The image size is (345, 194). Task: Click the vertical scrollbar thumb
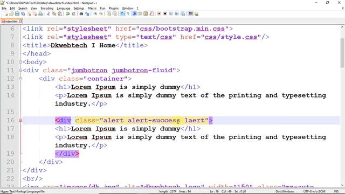tap(342, 53)
